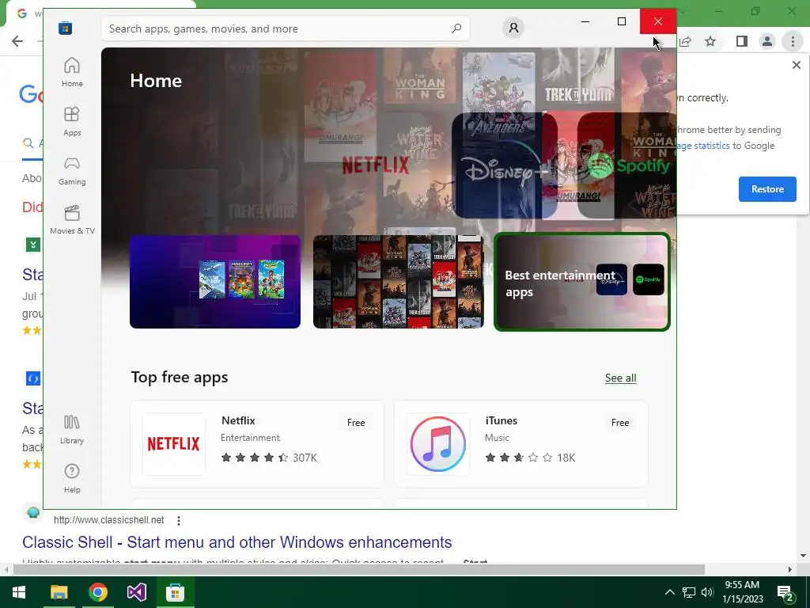Open options dots beside classicshell.net URL

point(179,521)
